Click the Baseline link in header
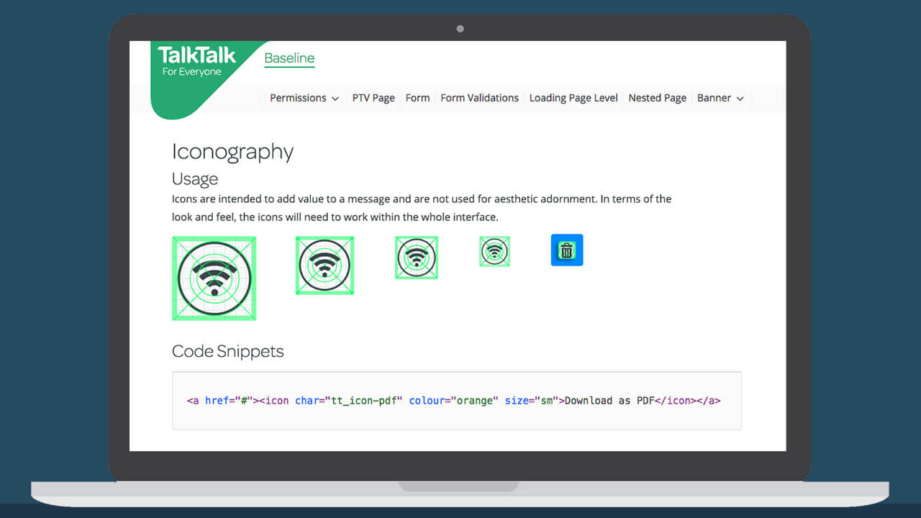Image resolution: width=921 pixels, height=518 pixels. (289, 58)
